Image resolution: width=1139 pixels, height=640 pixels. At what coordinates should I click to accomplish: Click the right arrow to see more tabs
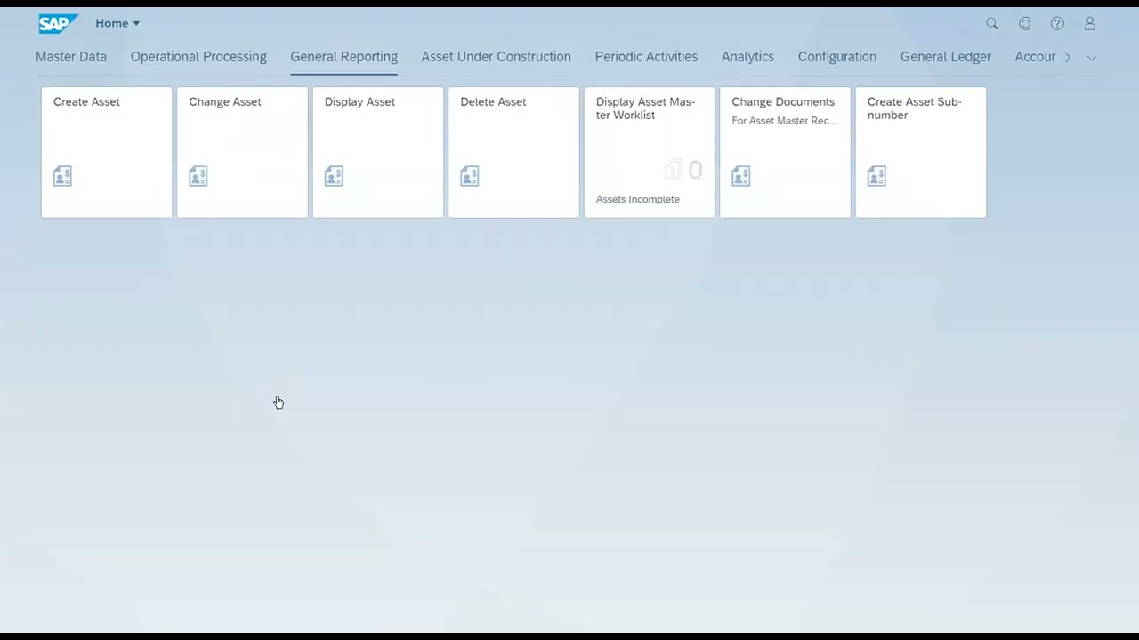point(1068,57)
